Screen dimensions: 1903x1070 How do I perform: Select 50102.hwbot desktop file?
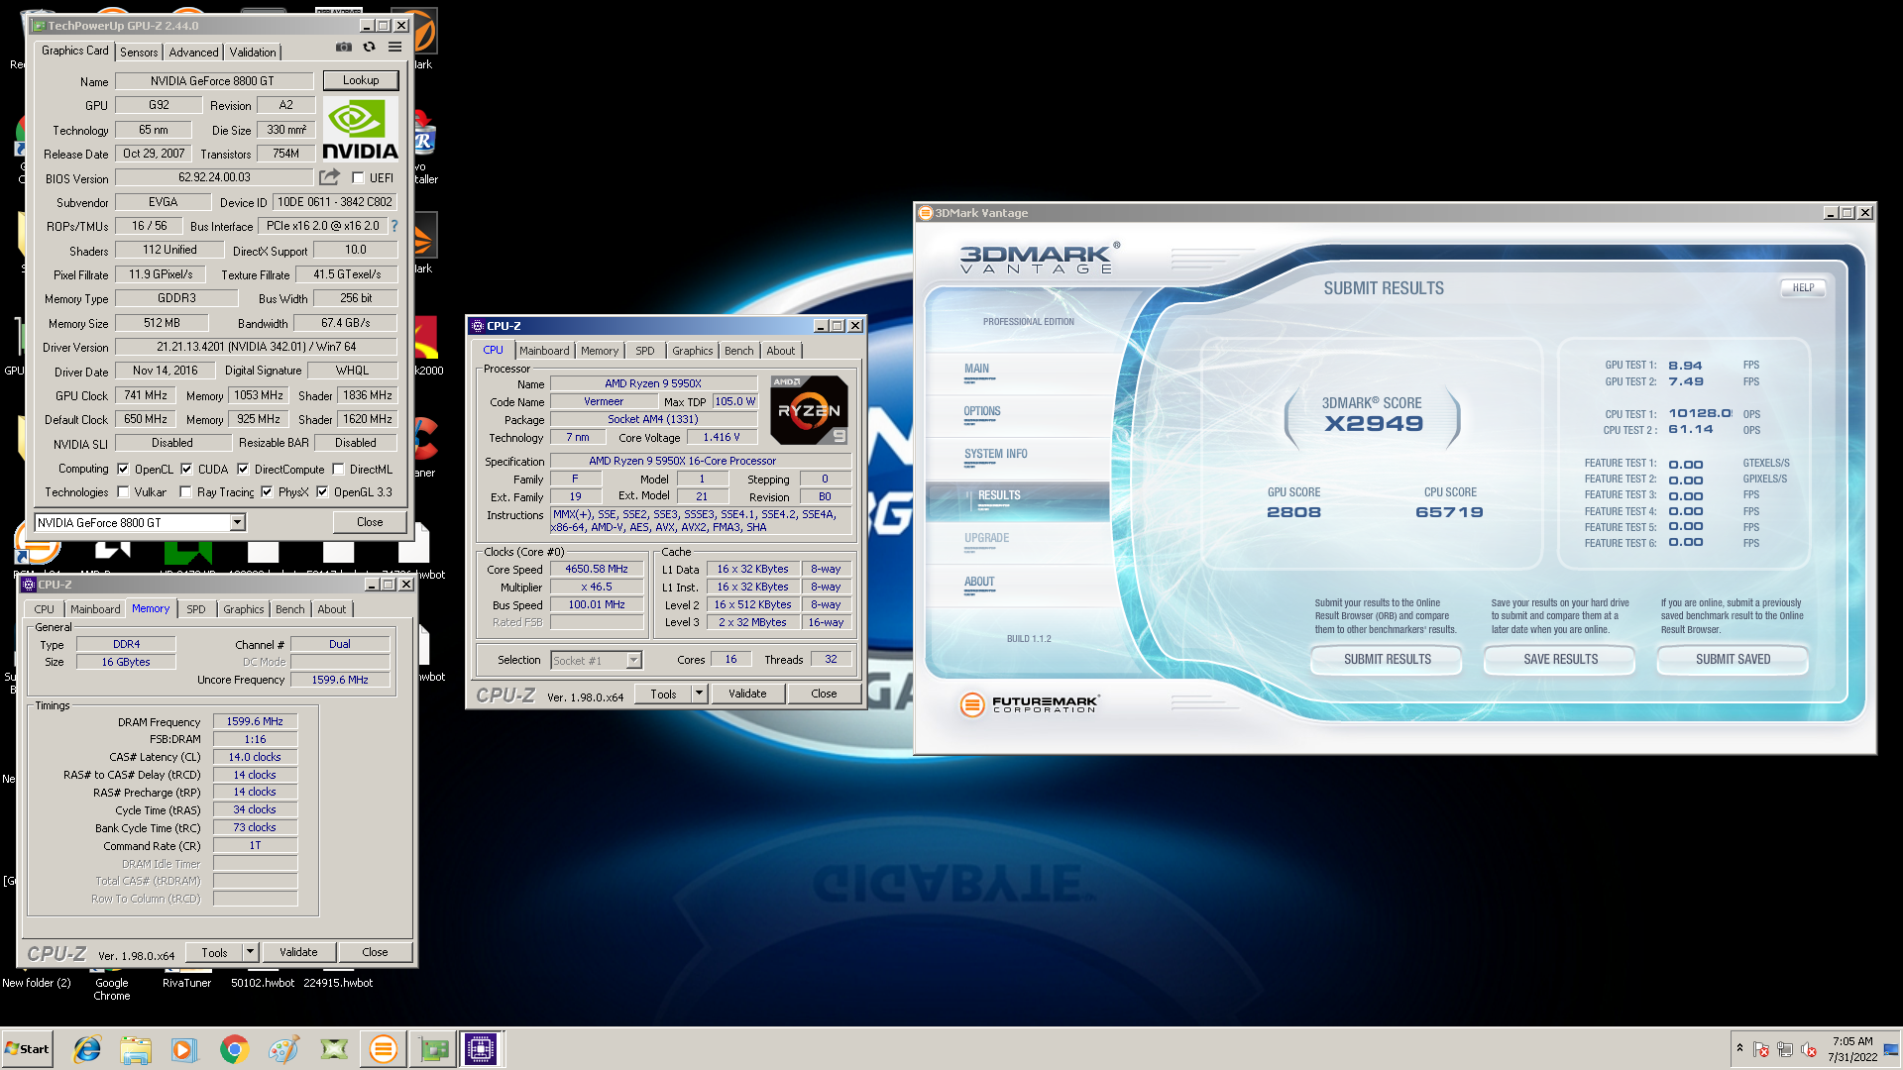pyautogui.click(x=263, y=983)
